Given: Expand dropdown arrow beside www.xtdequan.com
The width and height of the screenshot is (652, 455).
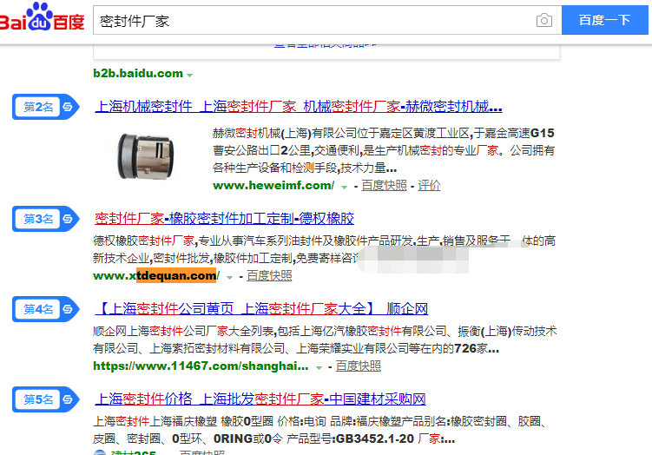Looking at the screenshot, I should 229,277.
